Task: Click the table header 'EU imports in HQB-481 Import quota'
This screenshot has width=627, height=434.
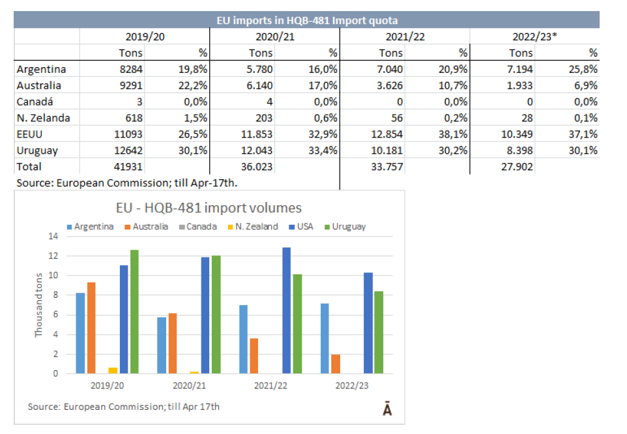Action: tap(307, 21)
